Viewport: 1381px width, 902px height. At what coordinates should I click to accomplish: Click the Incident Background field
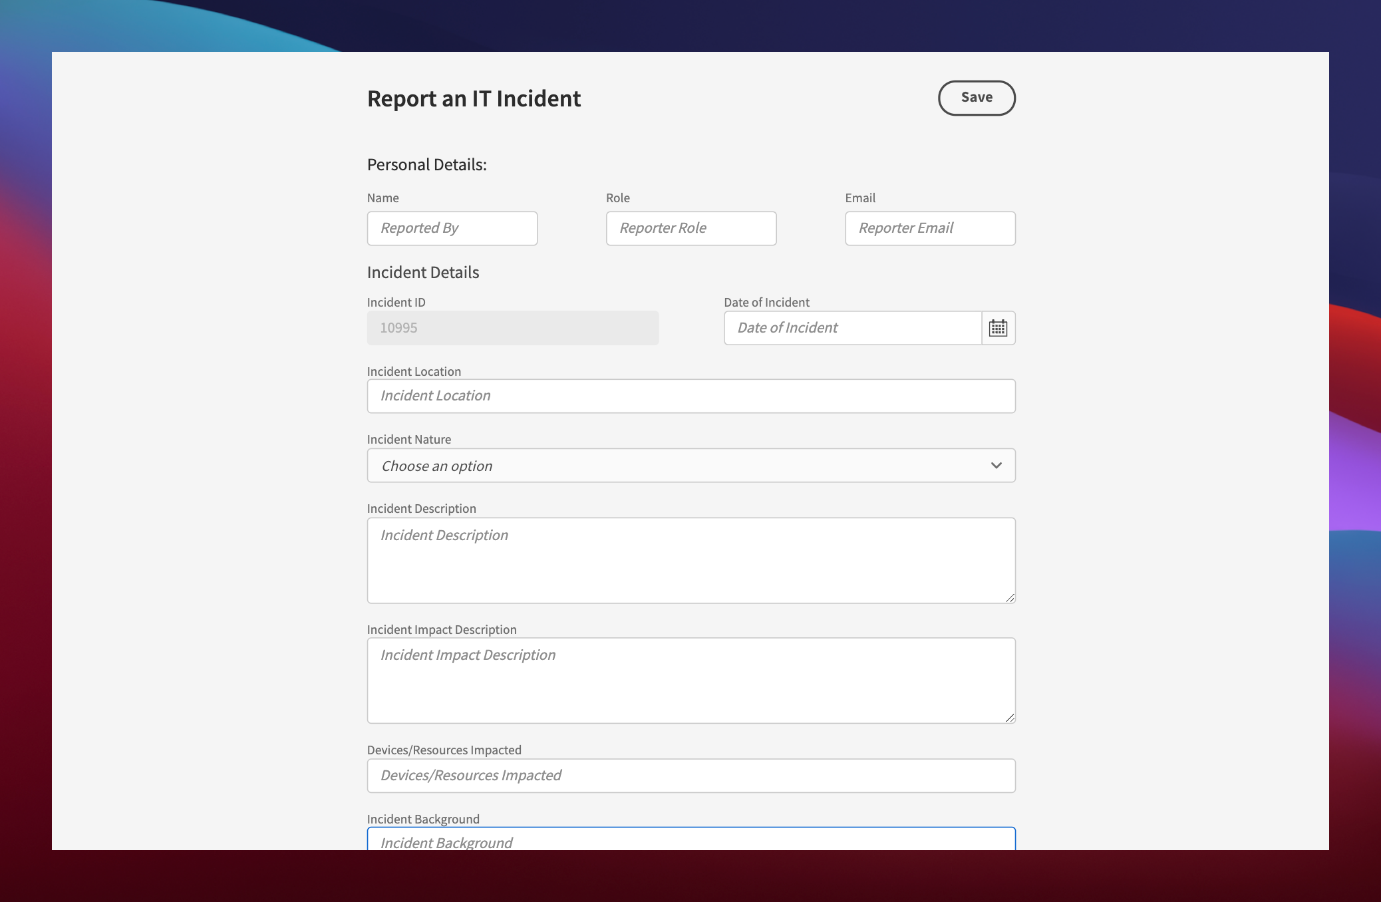[691, 839]
